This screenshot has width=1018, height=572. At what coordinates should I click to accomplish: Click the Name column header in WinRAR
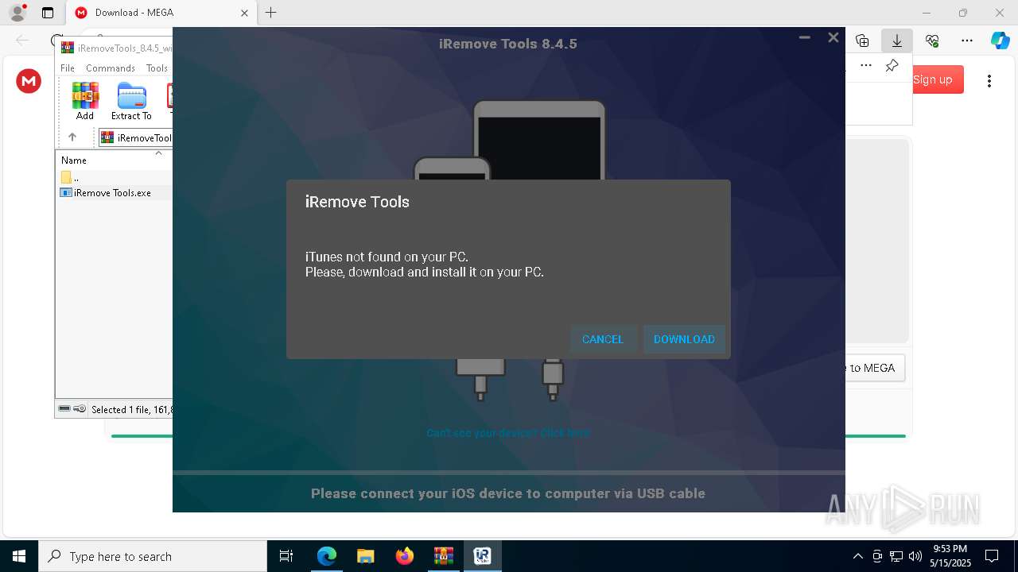pos(114,160)
